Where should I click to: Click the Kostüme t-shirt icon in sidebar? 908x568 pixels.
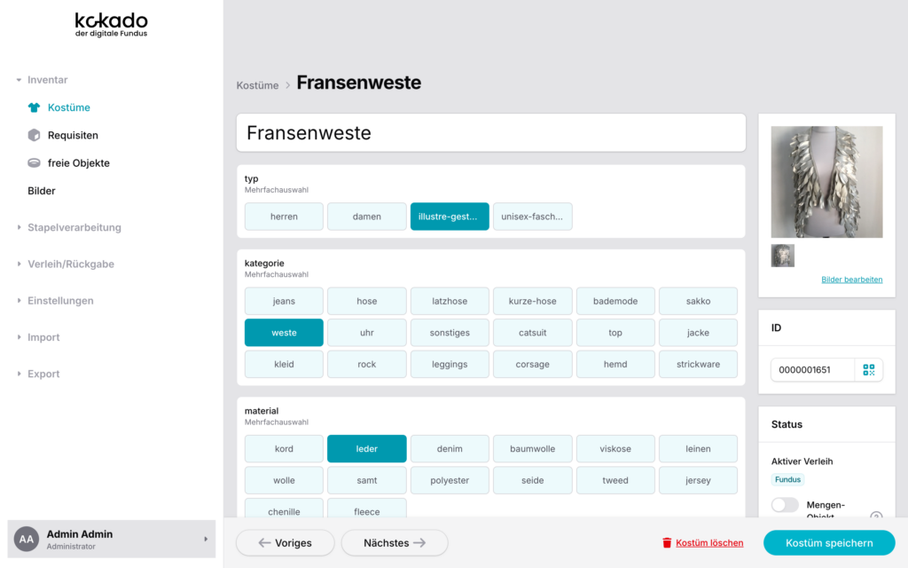point(35,107)
